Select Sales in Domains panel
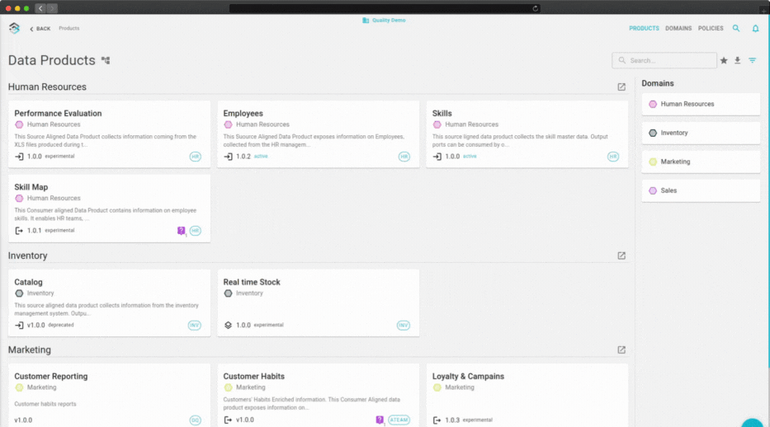Viewport: 770px width, 427px height. [701, 190]
